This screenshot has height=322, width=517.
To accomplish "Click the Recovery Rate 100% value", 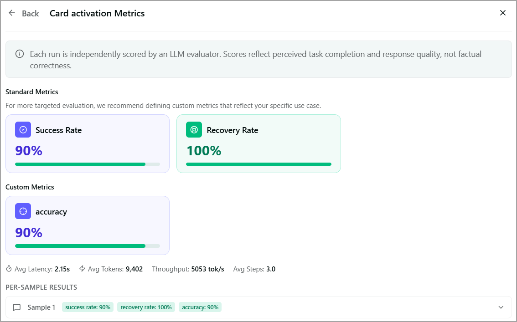I will [x=204, y=151].
